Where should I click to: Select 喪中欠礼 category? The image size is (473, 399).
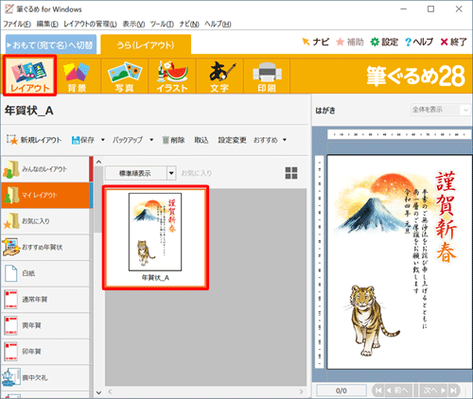pos(45,377)
